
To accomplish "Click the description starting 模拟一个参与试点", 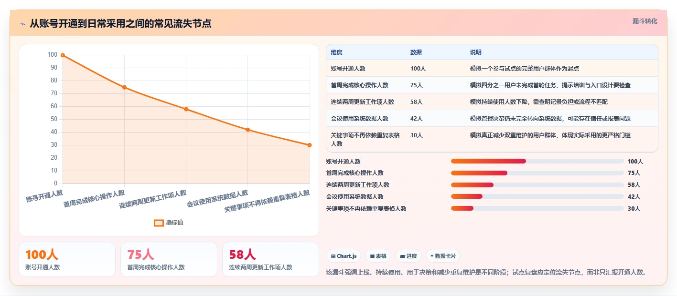I will click(x=525, y=69).
